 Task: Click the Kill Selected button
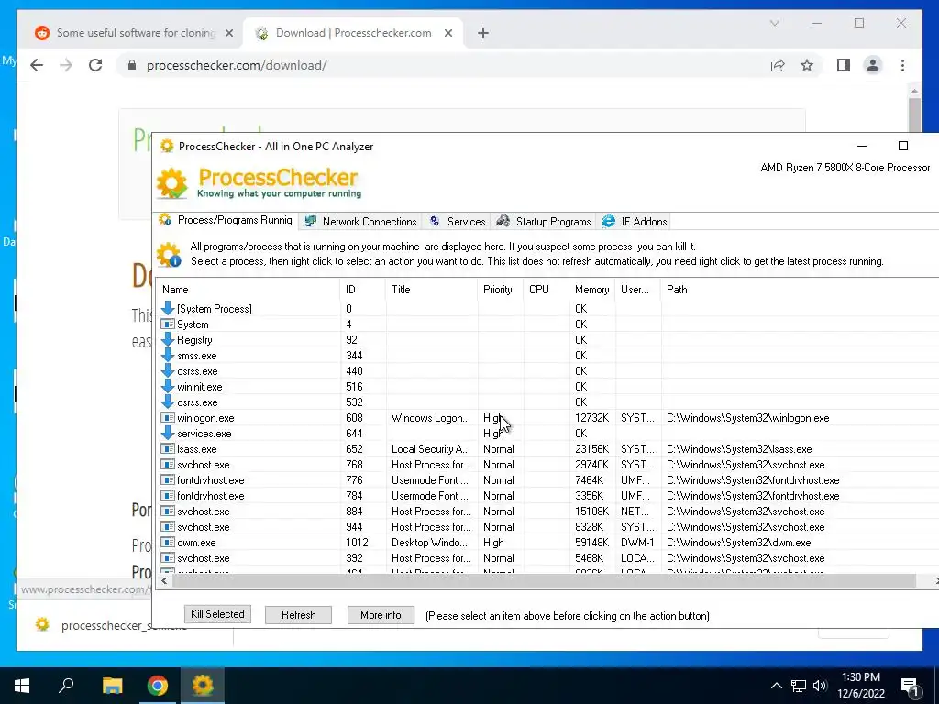pyautogui.click(x=217, y=614)
